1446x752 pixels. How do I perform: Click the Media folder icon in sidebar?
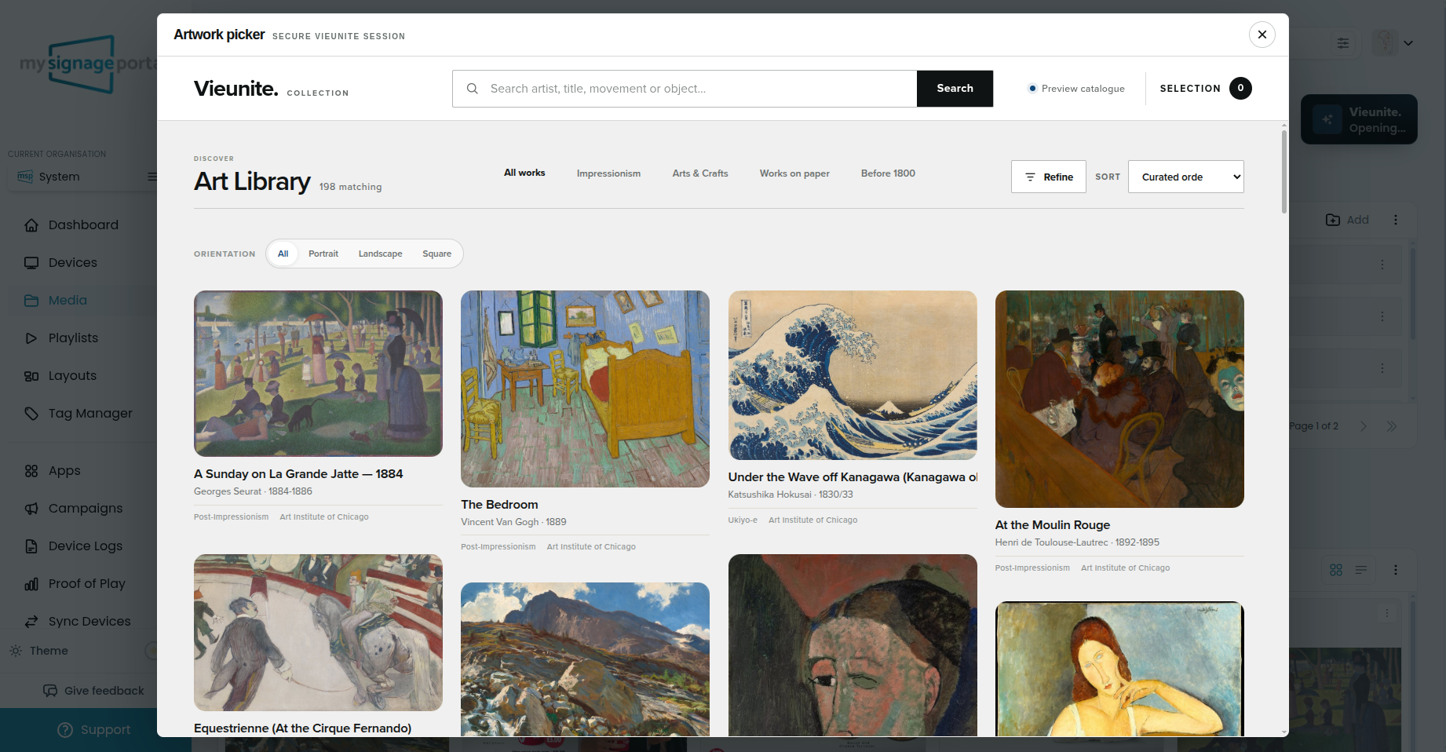pyautogui.click(x=31, y=301)
